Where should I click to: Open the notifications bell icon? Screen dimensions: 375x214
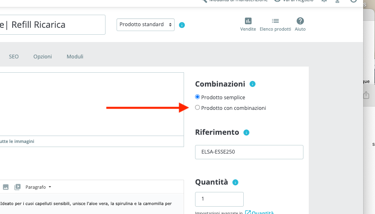point(324,1)
